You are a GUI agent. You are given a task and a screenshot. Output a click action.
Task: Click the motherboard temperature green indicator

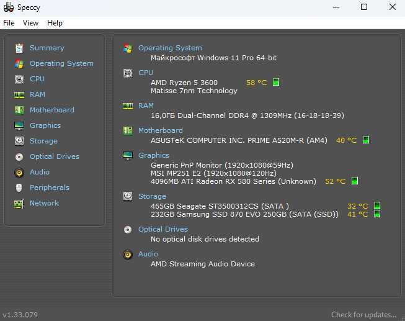click(x=366, y=140)
